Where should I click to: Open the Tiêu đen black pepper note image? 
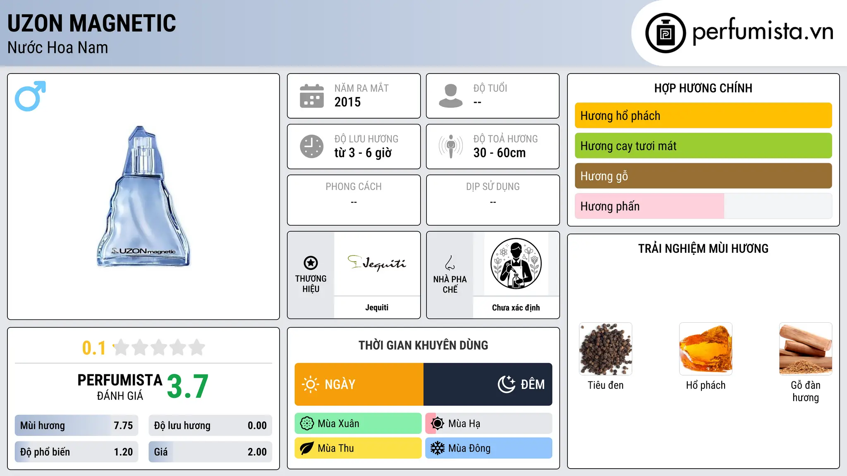click(605, 349)
